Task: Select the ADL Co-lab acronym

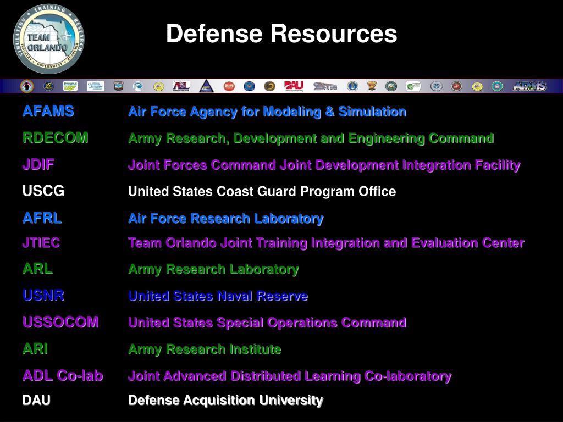Action: click(x=63, y=375)
